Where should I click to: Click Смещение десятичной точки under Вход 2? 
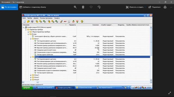tap(46, 68)
